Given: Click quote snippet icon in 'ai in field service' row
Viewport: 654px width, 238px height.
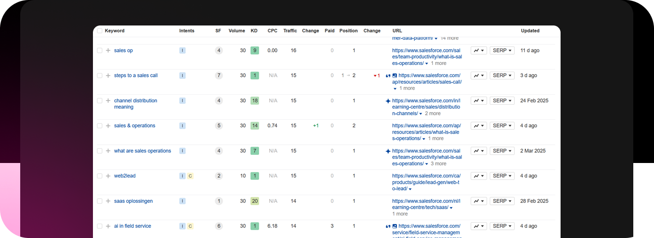Looking at the screenshot, I should pos(388,226).
